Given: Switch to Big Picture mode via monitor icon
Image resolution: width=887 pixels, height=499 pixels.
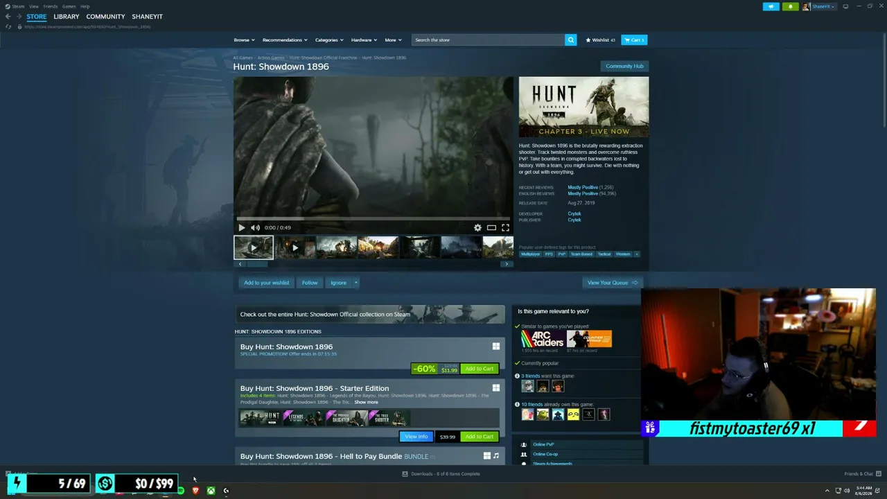Looking at the screenshot, I should point(845,6).
